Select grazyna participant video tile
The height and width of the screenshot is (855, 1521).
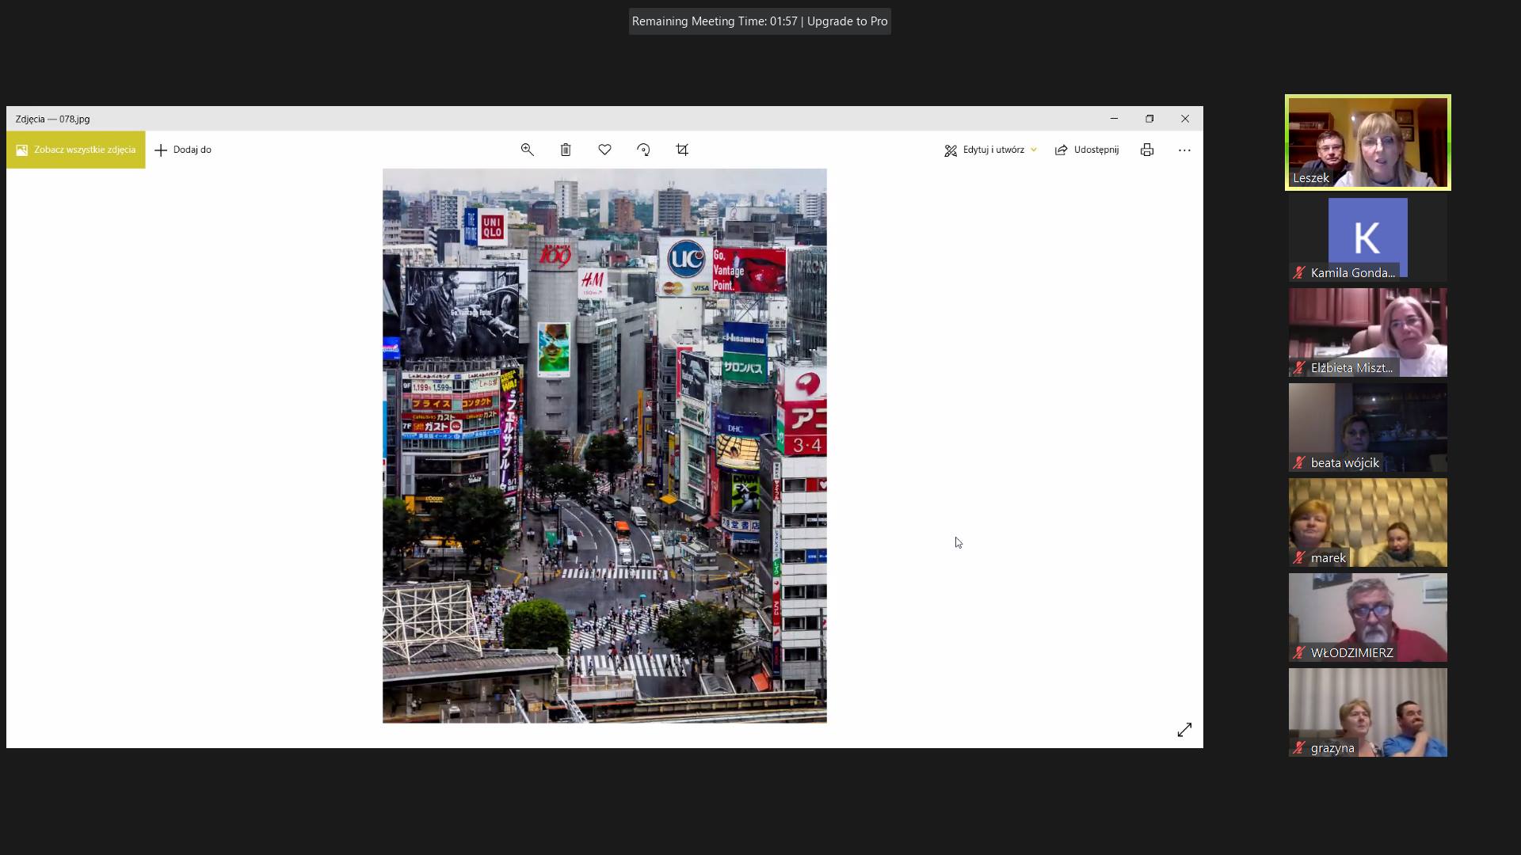coord(1368,712)
